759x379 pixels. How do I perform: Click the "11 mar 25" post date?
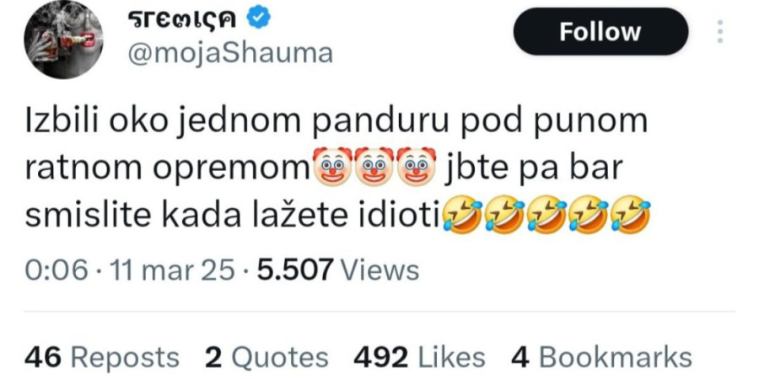pos(172,270)
